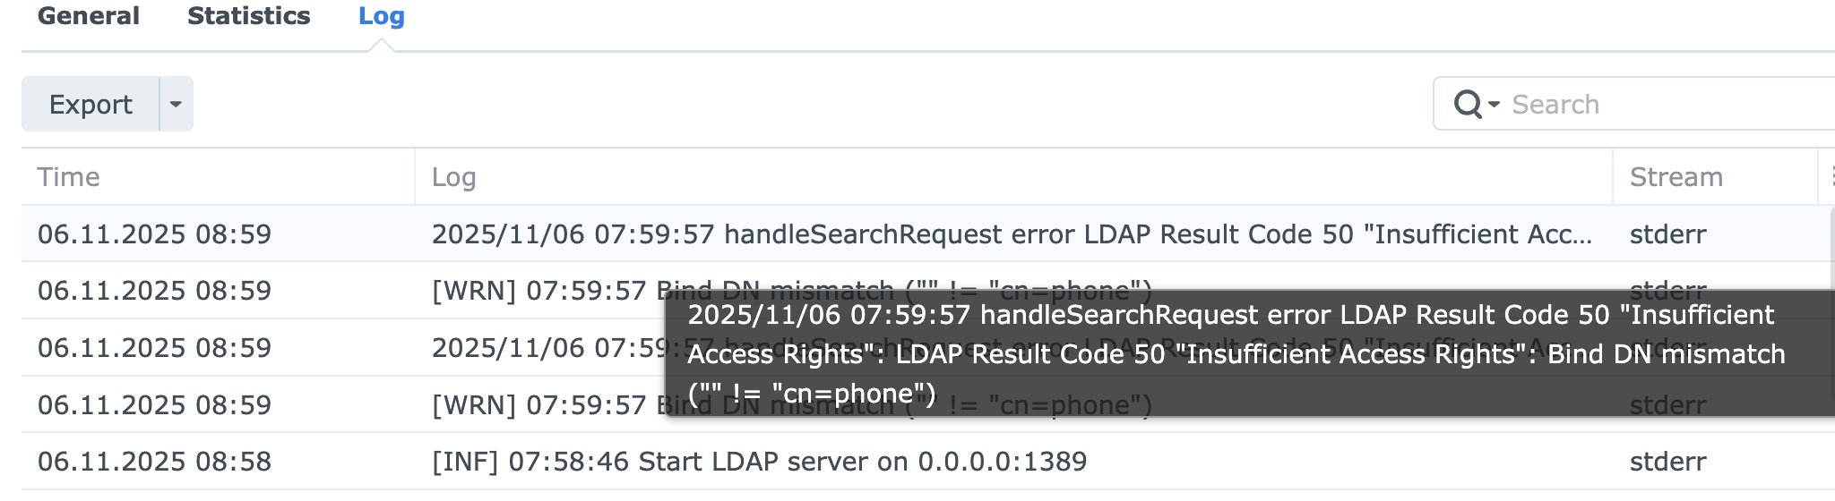
Task: Sort by the Stream column header
Action: tap(1676, 177)
